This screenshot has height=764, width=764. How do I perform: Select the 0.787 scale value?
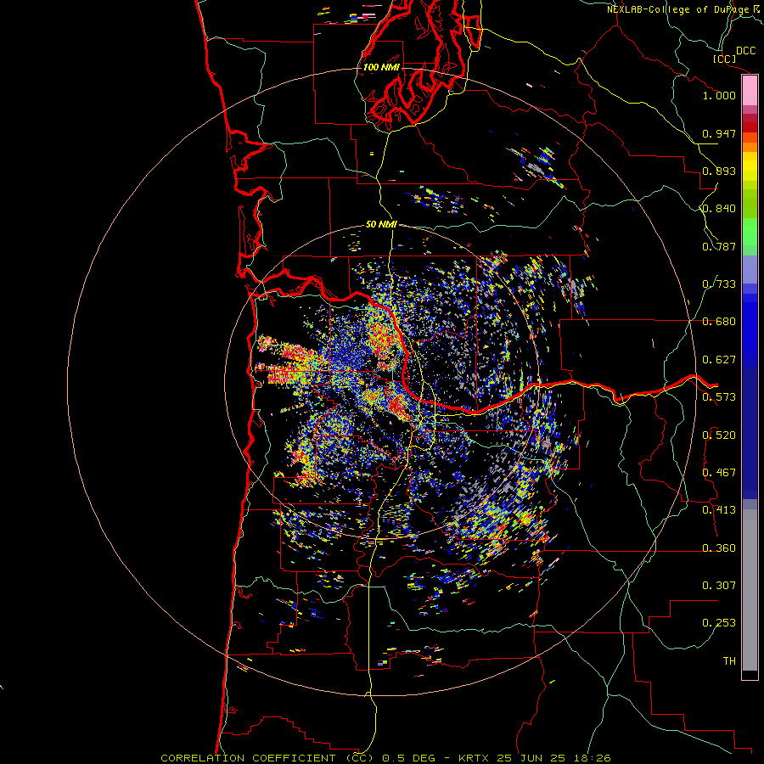click(719, 246)
